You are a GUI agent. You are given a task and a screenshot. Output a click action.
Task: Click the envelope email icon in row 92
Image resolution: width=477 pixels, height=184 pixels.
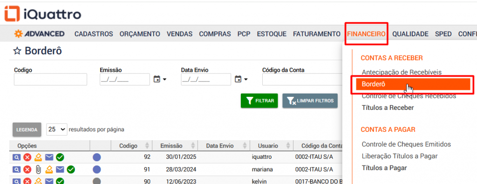[x=49, y=157]
